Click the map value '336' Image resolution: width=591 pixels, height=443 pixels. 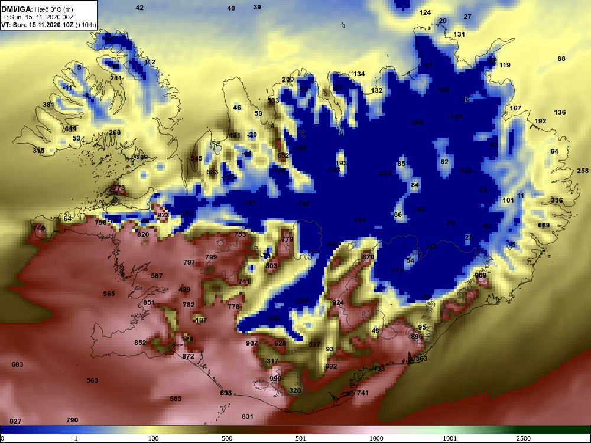tap(557, 200)
